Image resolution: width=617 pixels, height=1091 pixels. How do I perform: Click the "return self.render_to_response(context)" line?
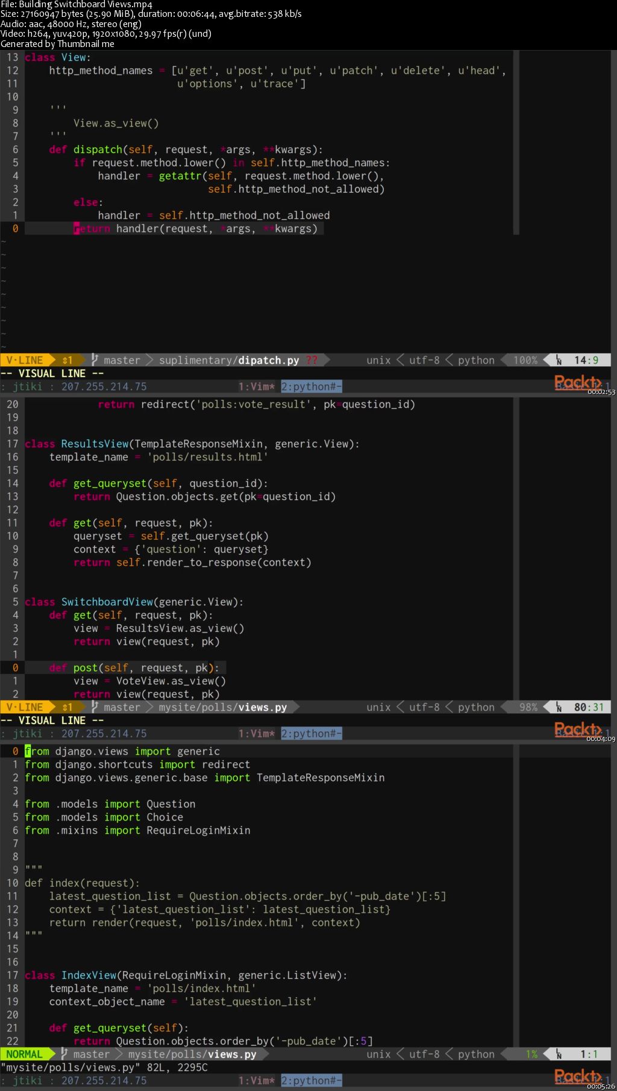[x=192, y=563]
